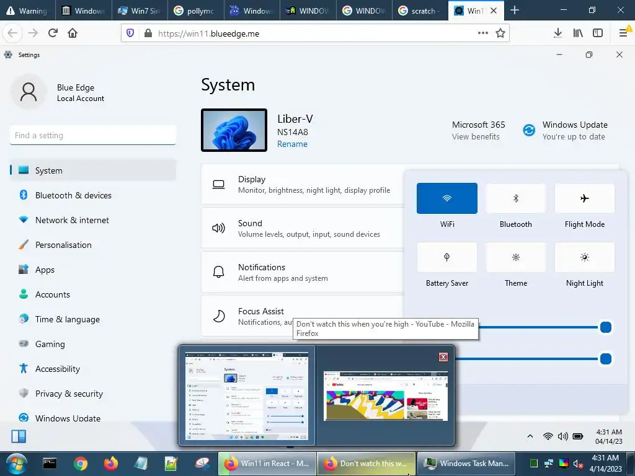Open a new Firefox tab
The image size is (635, 476).
[x=515, y=11]
